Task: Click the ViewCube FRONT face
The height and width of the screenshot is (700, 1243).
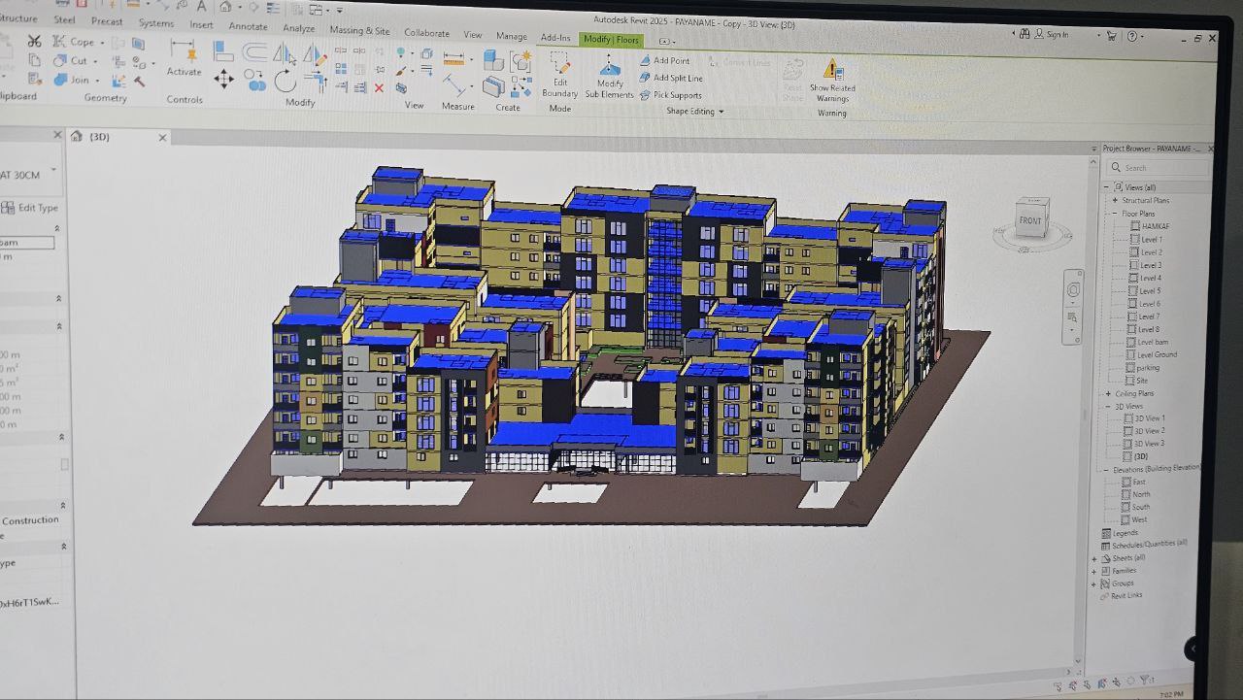Action: [x=1030, y=220]
